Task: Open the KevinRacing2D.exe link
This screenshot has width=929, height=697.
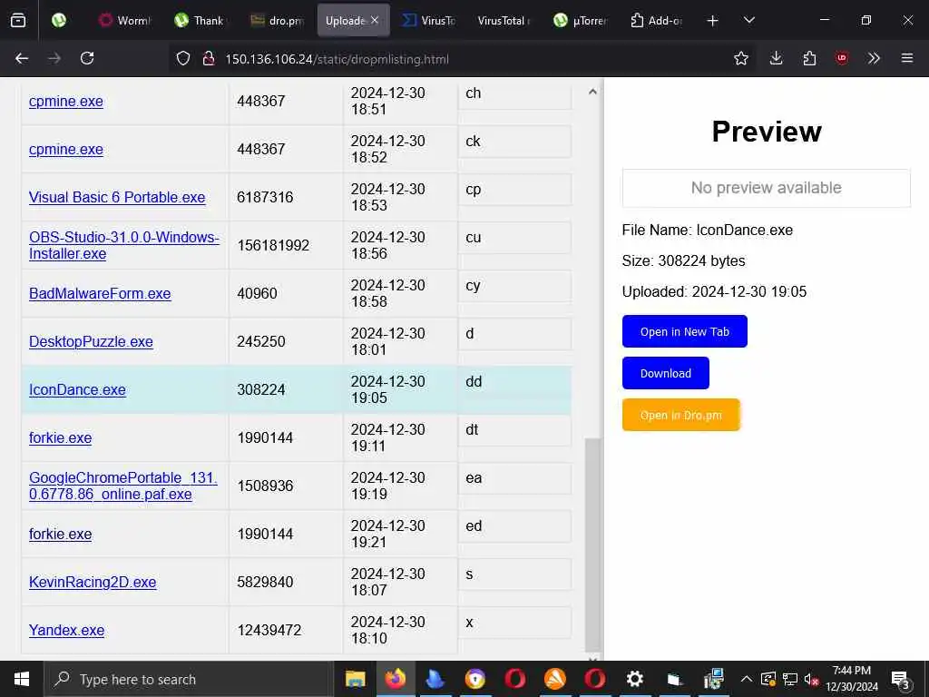Action: click(93, 582)
